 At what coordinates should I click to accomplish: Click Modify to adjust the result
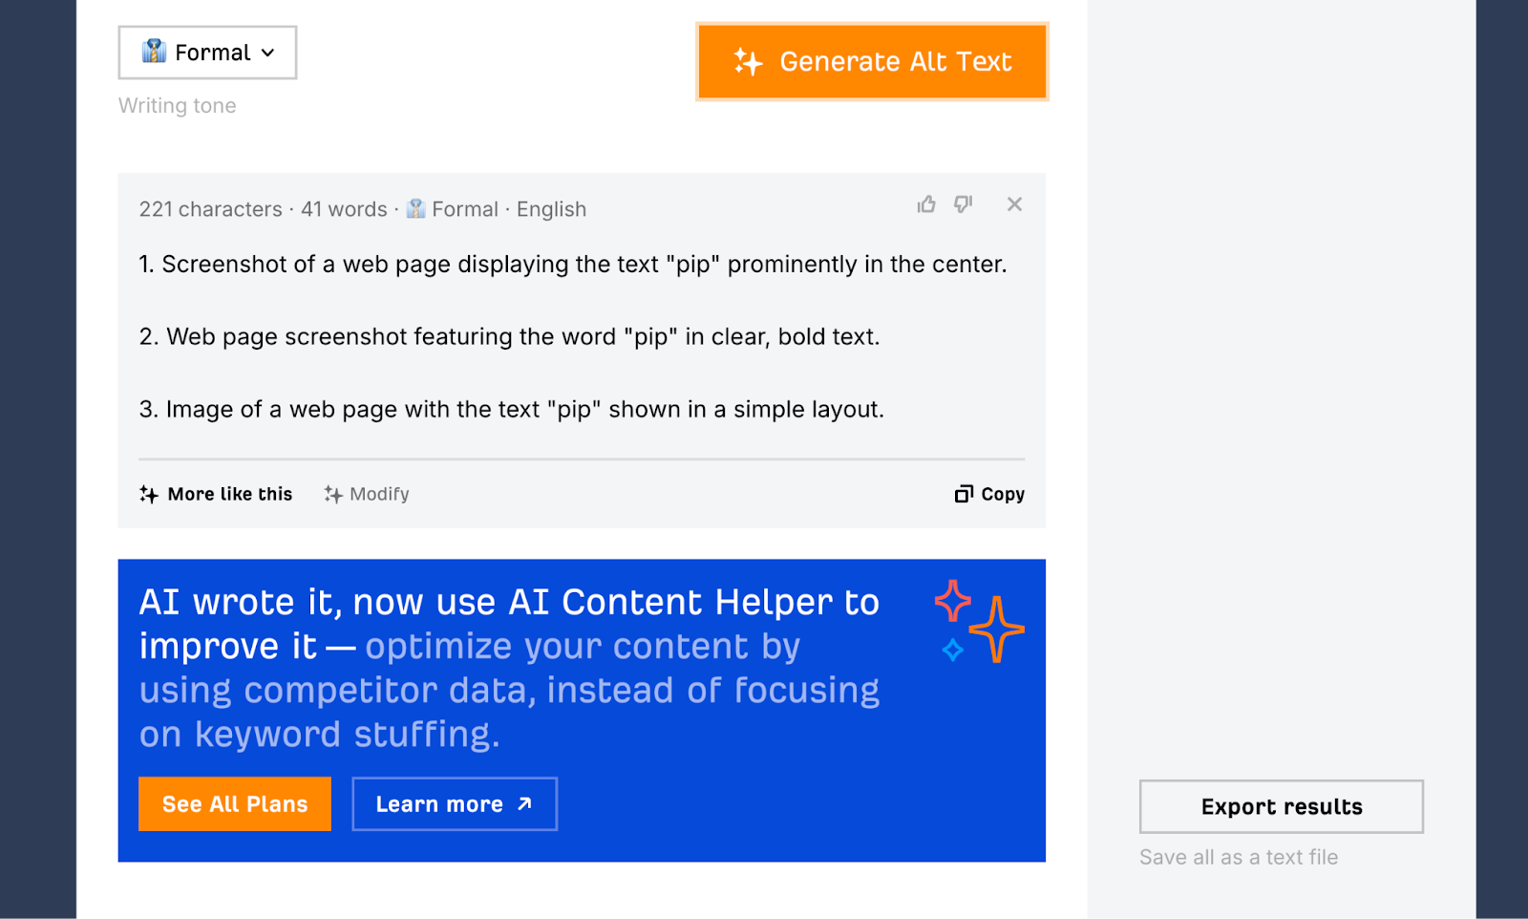(x=367, y=494)
